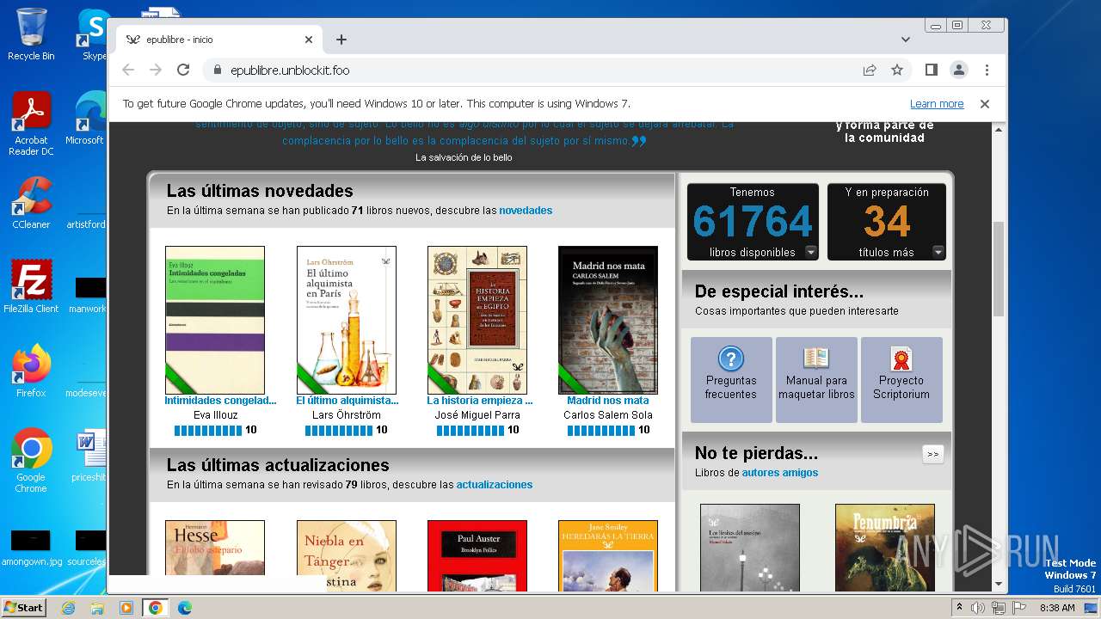Viewport: 1101px width, 619px height.
Task: Open the autores amigos link
Action: 780,473
